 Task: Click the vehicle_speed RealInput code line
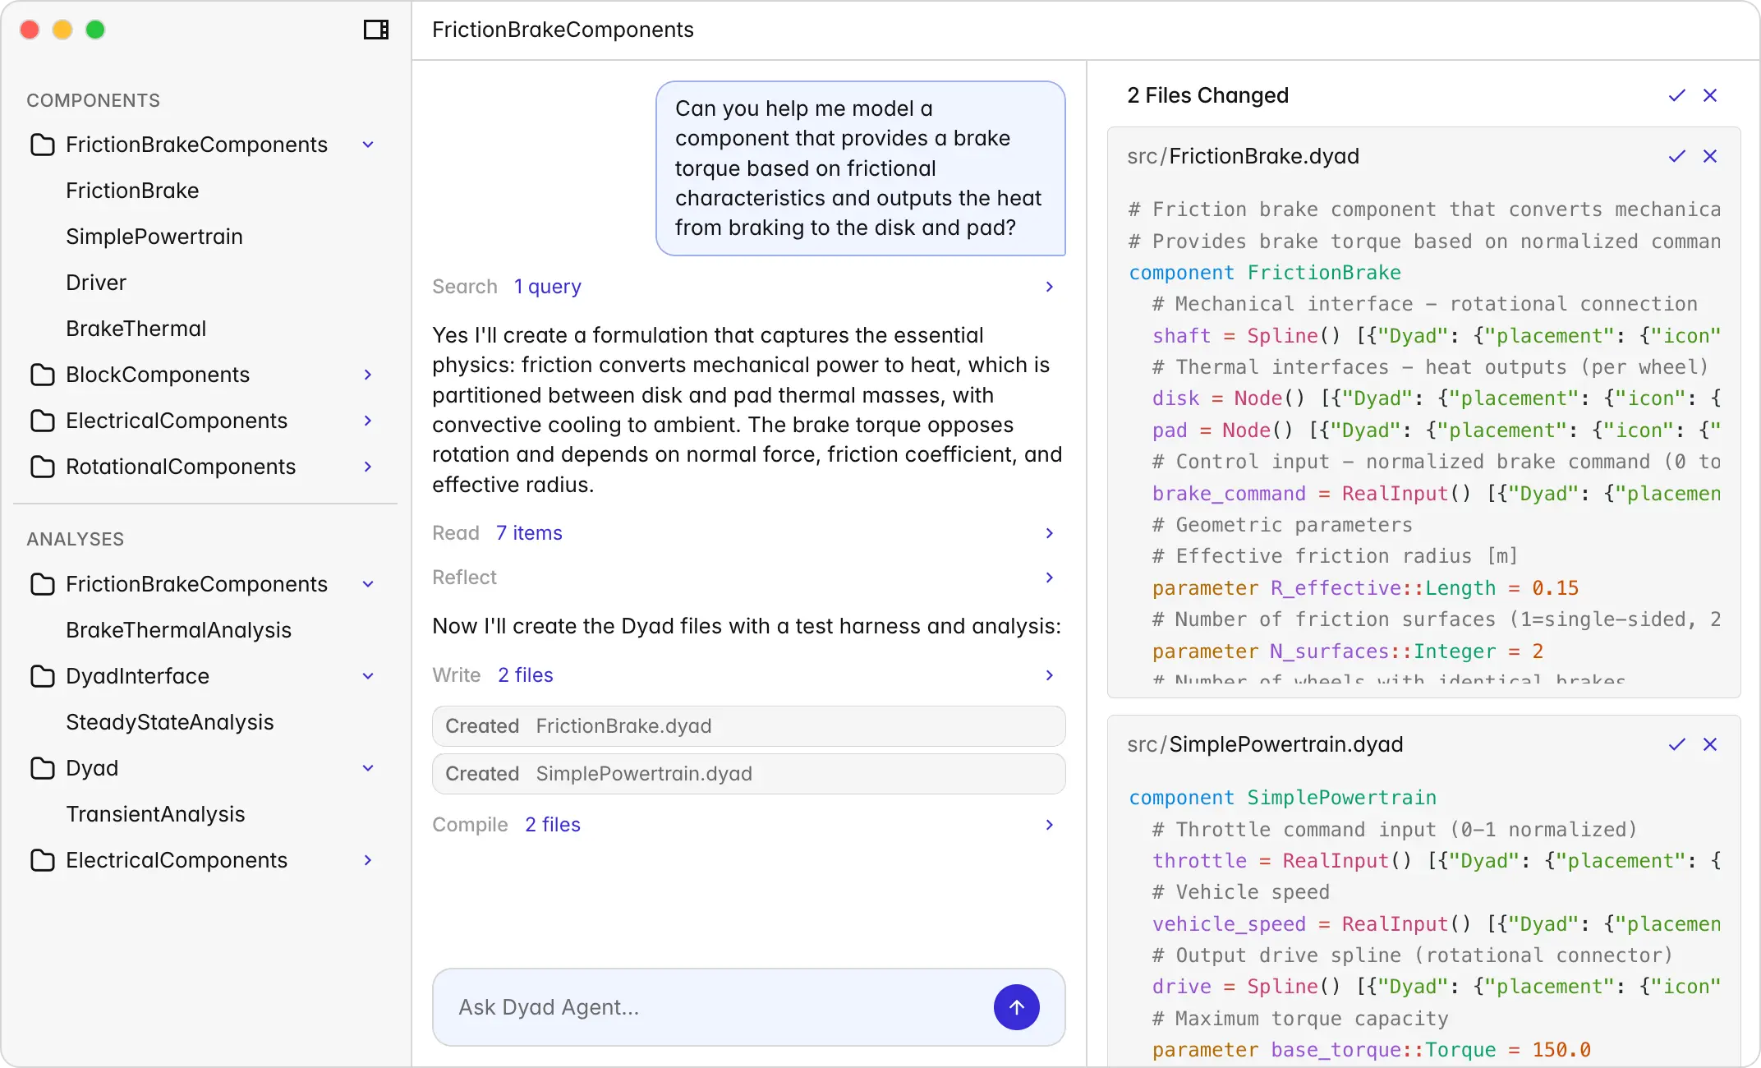pyautogui.click(x=1436, y=924)
